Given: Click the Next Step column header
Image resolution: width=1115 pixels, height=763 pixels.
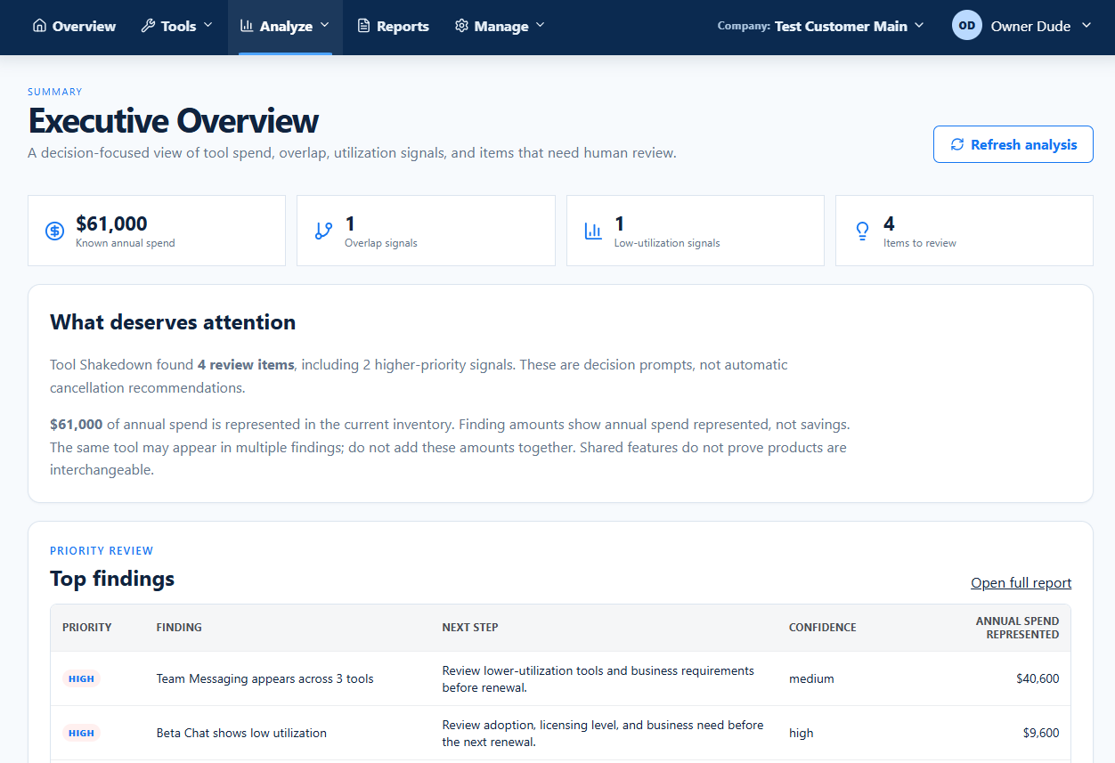Looking at the screenshot, I should coord(470,628).
